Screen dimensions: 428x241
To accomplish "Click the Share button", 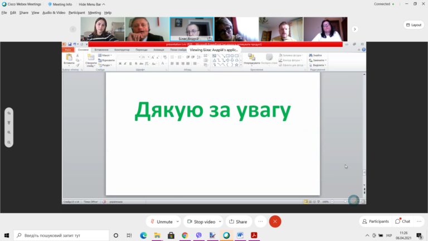I will (x=239, y=221).
